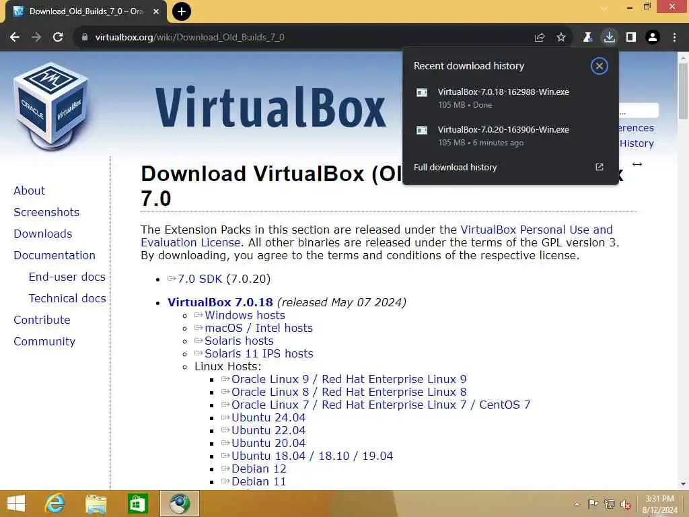Close the Recent download history popup

tap(599, 66)
